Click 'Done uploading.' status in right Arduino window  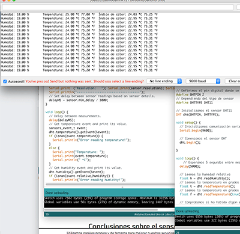[x=188, y=211]
